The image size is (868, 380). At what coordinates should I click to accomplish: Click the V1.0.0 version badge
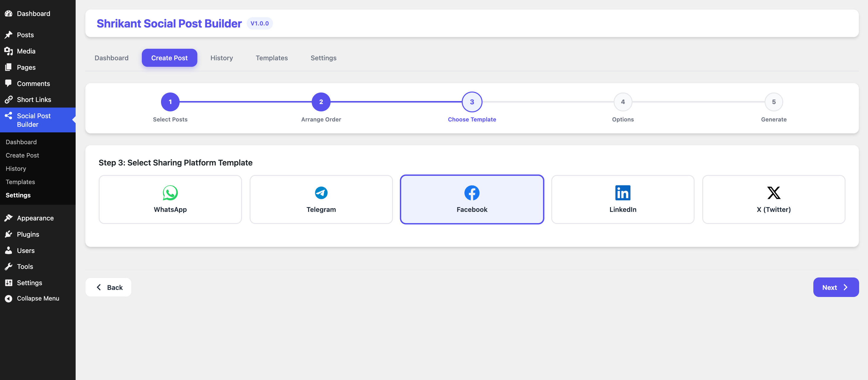click(259, 23)
